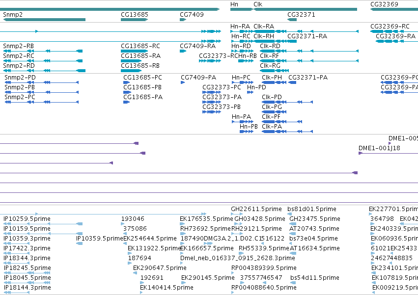
Task: Click the GH23475.5prime EST label
Action: [x=315, y=219]
